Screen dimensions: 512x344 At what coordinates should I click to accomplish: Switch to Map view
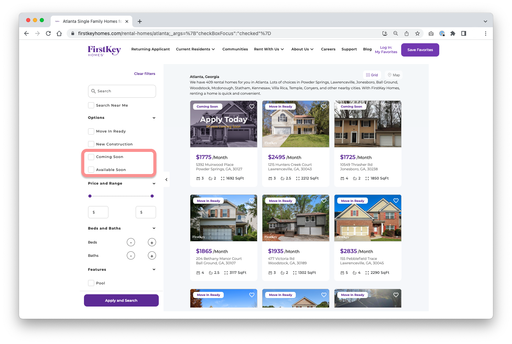click(x=394, y=75)
